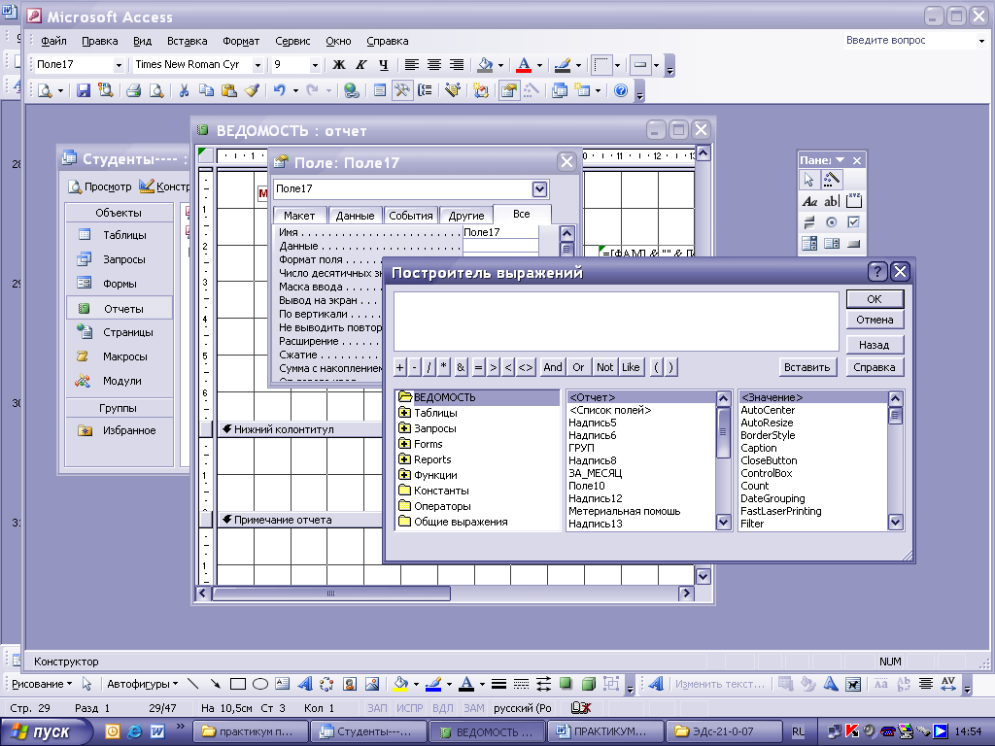Switch to the События tab in properties
Screen dimensions: 995x746
point(411,216)
